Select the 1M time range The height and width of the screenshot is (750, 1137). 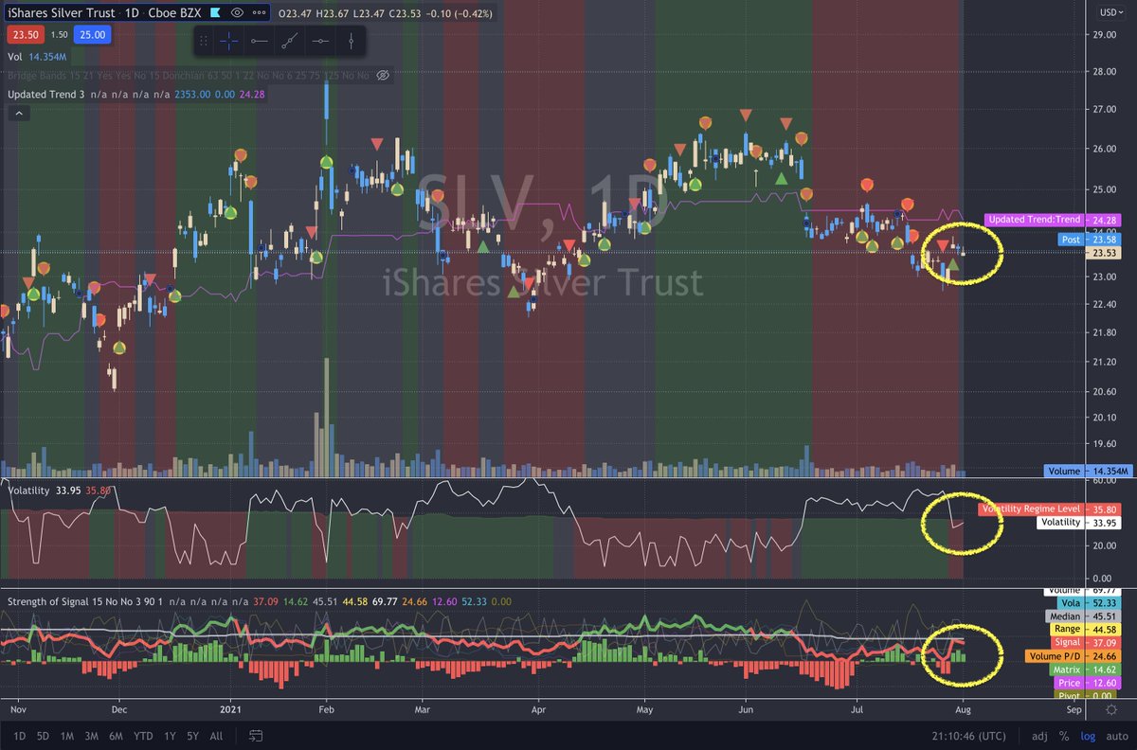pyautogui.click(x=67, y=735)
